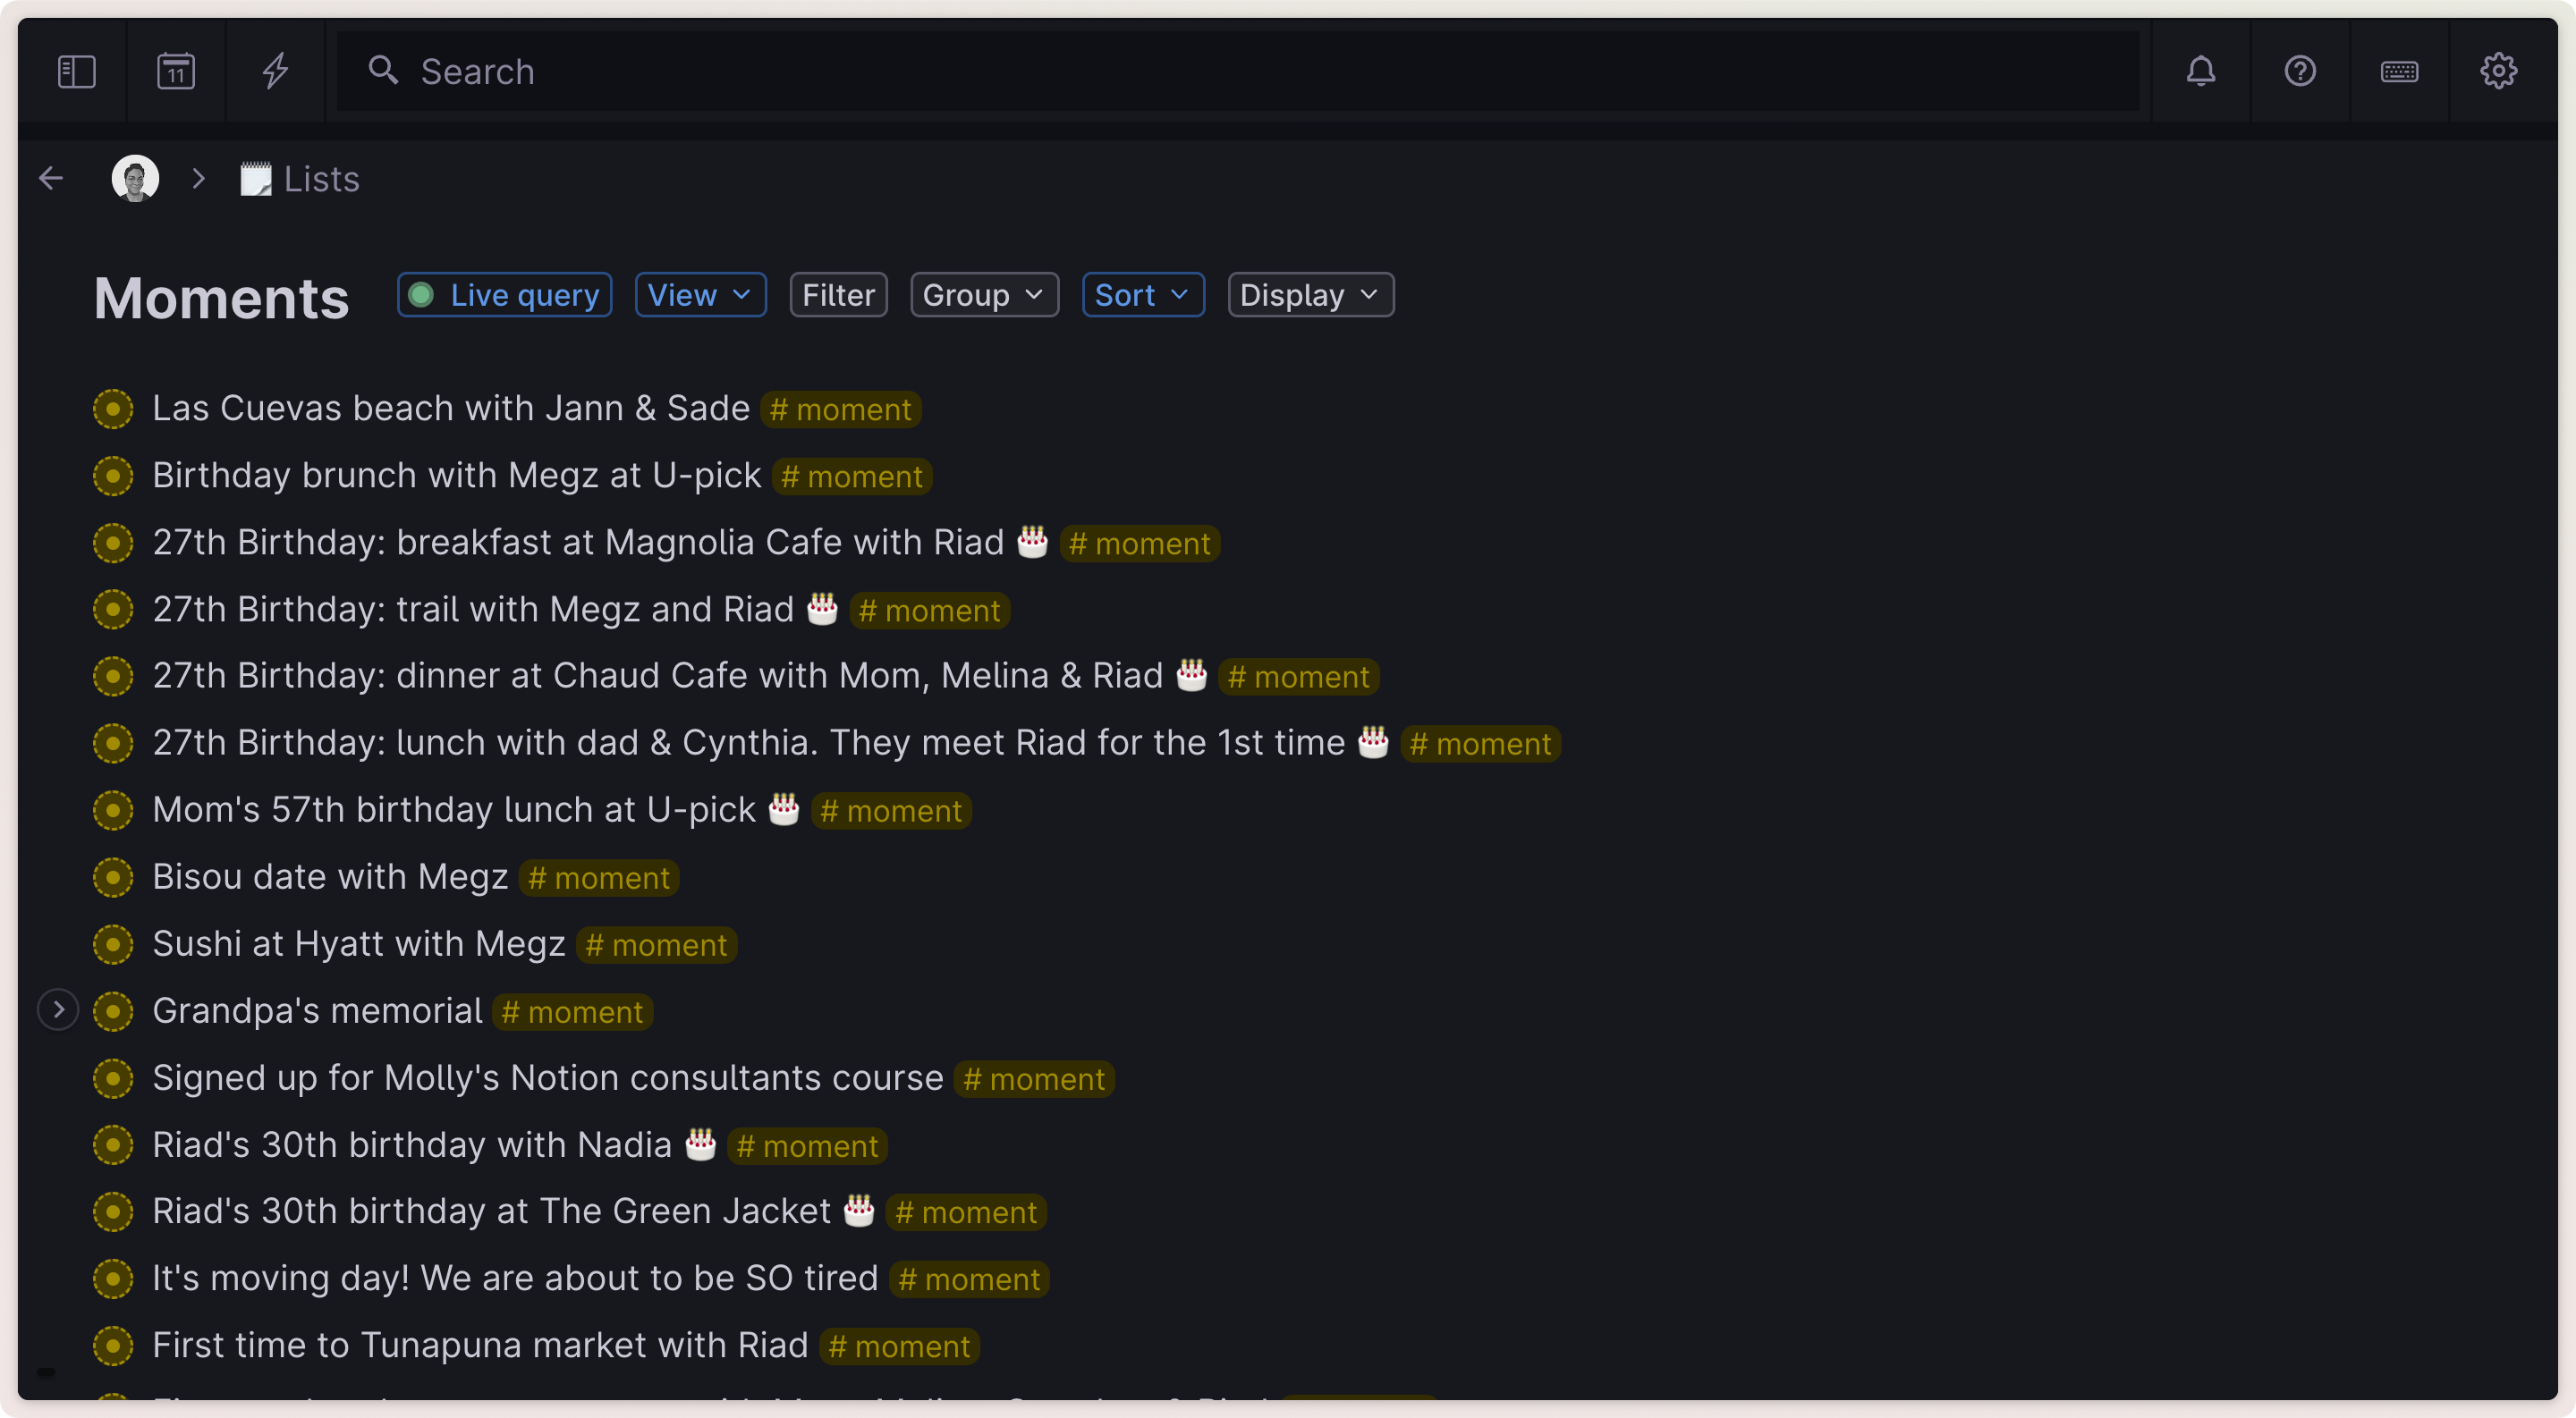Click the user avatar in breadcrumb
Viewport: 2576px width, 1418px height.
click(135, 179)
